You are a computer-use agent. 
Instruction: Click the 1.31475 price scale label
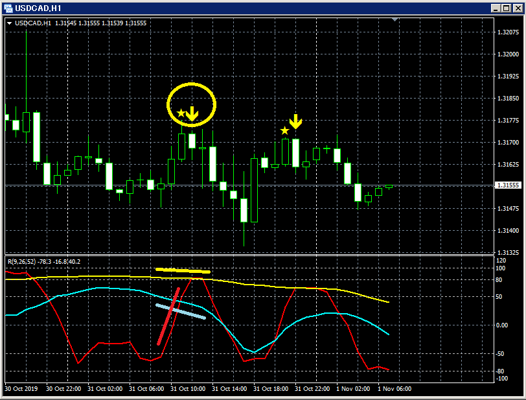[x=508, y=209]
